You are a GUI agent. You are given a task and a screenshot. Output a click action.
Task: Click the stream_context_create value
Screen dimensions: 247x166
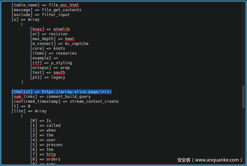[94, 101]
